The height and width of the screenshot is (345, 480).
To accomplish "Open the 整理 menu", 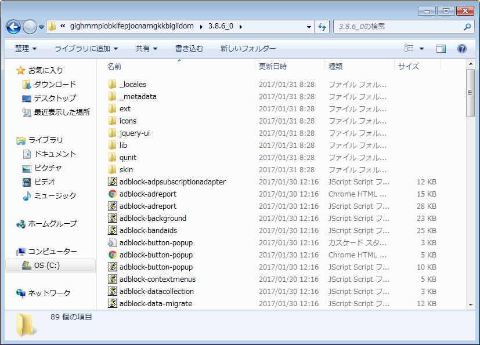I will point(26,48).
